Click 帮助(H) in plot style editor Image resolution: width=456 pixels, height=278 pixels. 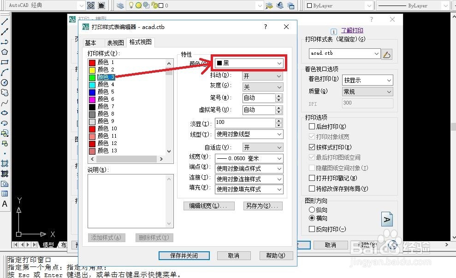tap(276, 255)
